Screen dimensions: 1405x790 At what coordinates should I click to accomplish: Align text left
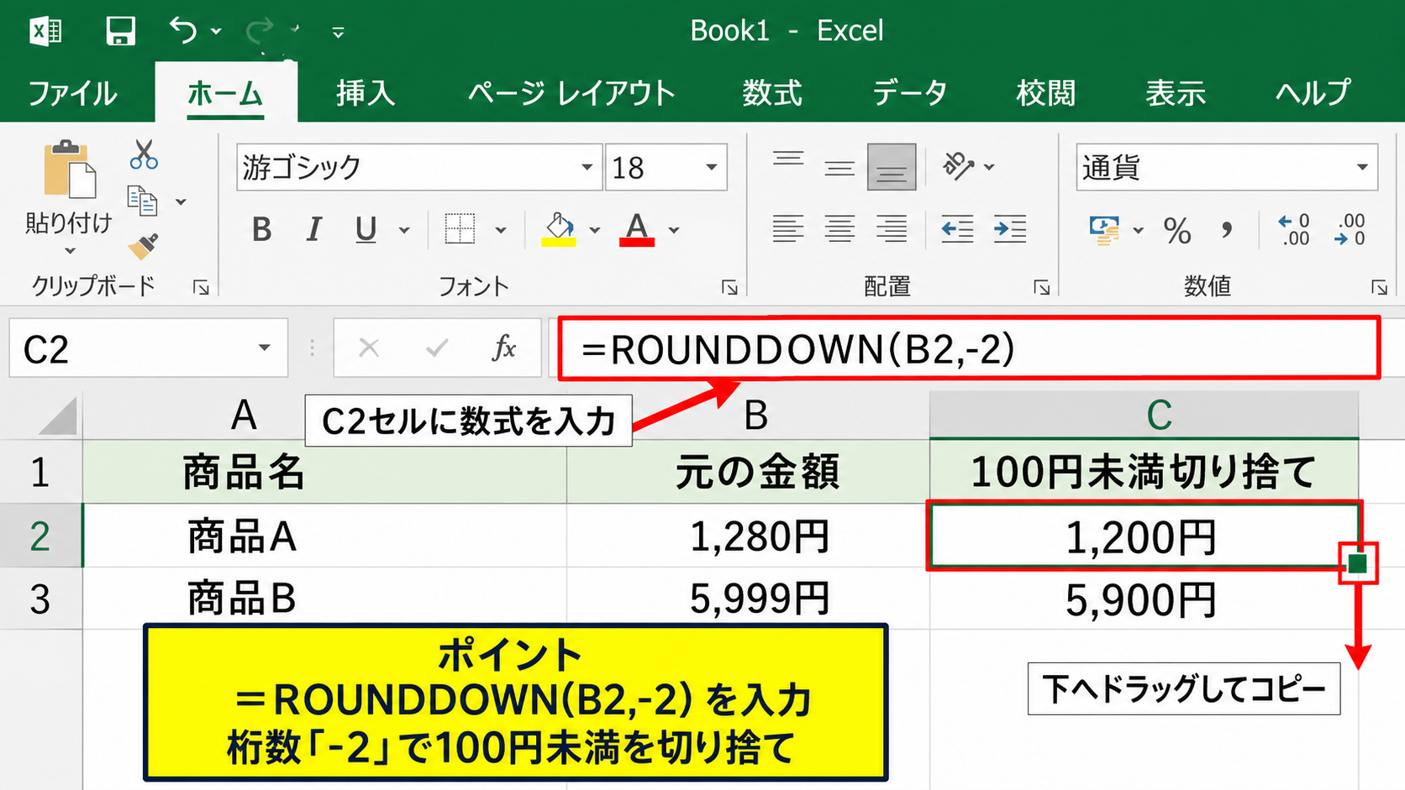coord(788,228)
